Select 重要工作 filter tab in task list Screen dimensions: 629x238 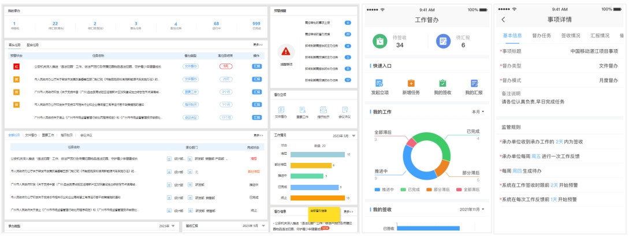pyautogui.click(x=48, y=135)
